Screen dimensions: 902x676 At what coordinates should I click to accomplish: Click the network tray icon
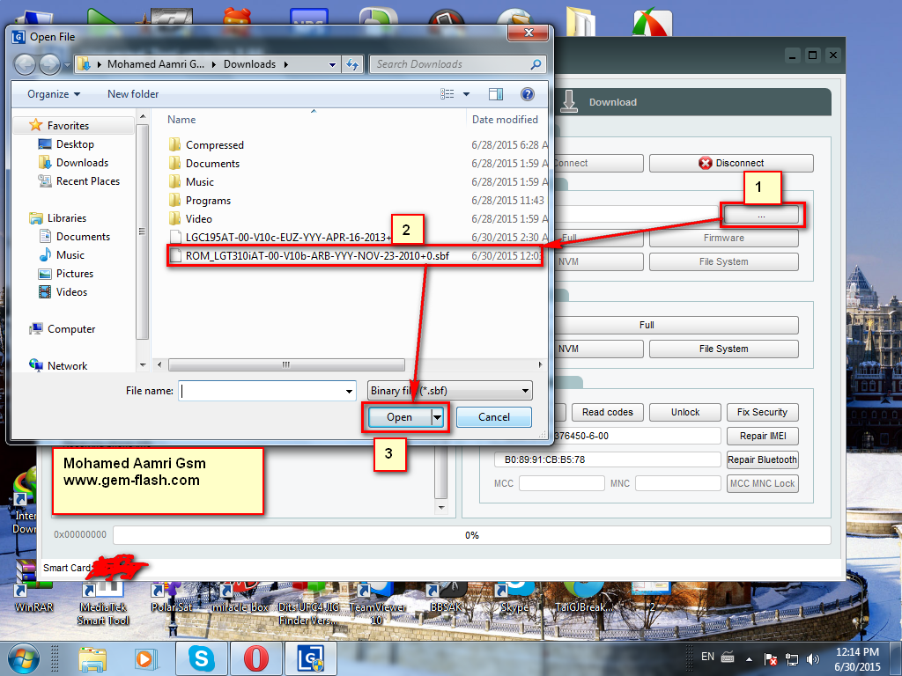point(792,659)
